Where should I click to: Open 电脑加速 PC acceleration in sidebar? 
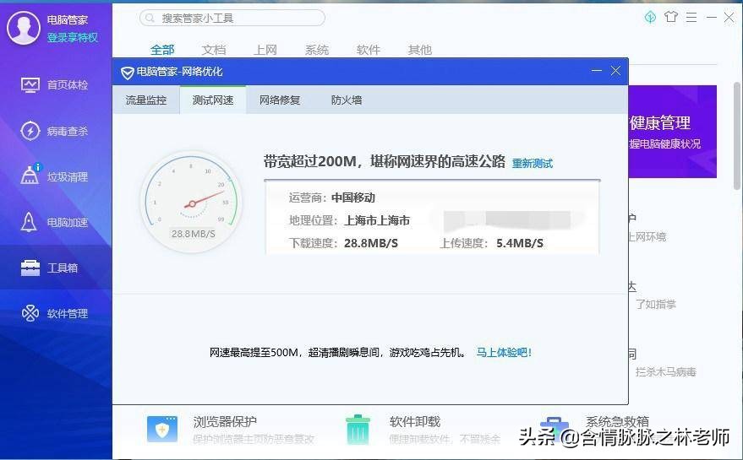coord(56,223)
